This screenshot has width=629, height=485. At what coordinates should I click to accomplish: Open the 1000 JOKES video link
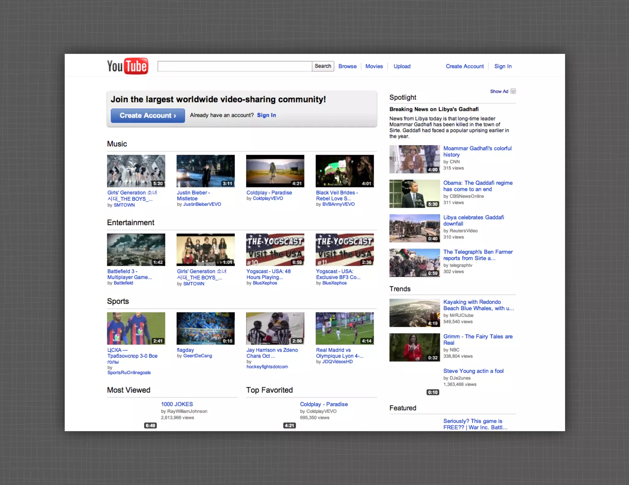coord(177,404)
